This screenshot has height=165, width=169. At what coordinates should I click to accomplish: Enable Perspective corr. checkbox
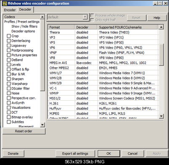(x=9, y=98)
